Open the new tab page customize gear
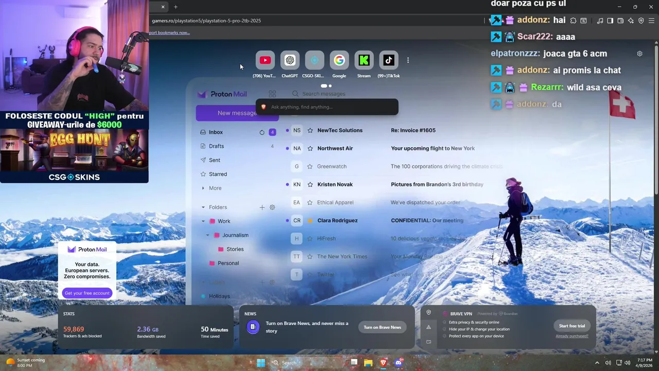The height and width of the screenshot is (371, 659). coord(639,54)
